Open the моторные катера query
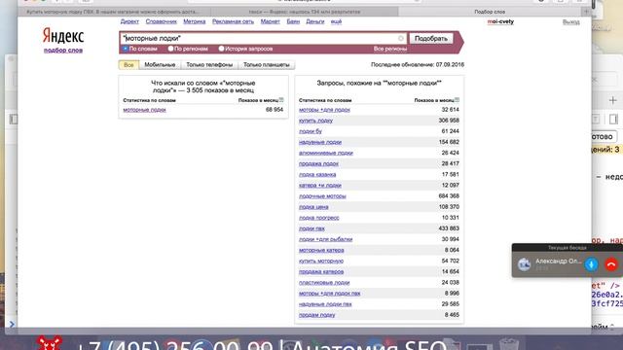Image resolution: width=623 pixels, height=350 pixels. click(x=321, y=250)
